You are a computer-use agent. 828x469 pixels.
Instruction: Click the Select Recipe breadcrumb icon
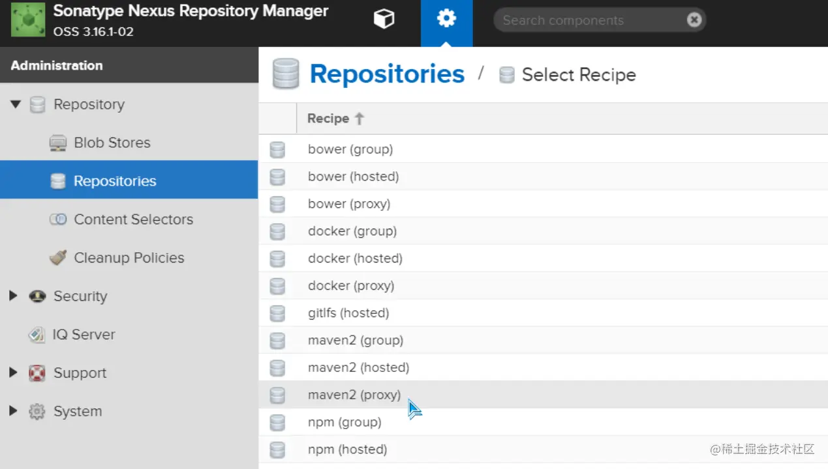507,75
